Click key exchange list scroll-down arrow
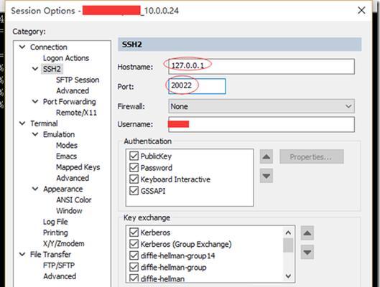 (x=288, y=276)
